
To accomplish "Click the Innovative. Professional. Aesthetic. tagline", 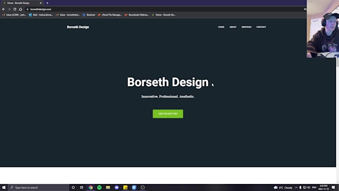I will coord(168,96).
